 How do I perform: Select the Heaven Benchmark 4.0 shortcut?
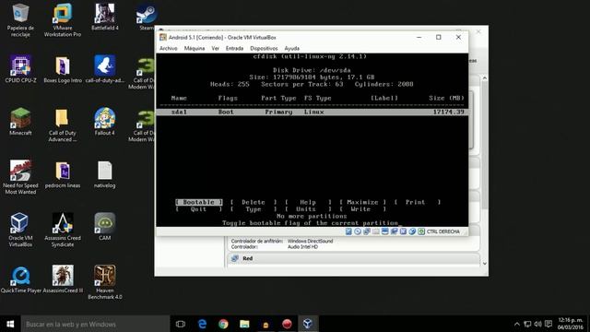pyautogui.click(x=104, y=283)
